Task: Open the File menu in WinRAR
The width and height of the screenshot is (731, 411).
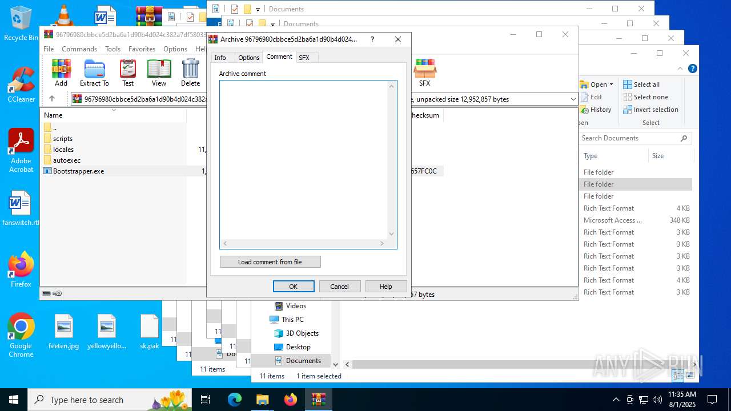Action: coord(49,49)
